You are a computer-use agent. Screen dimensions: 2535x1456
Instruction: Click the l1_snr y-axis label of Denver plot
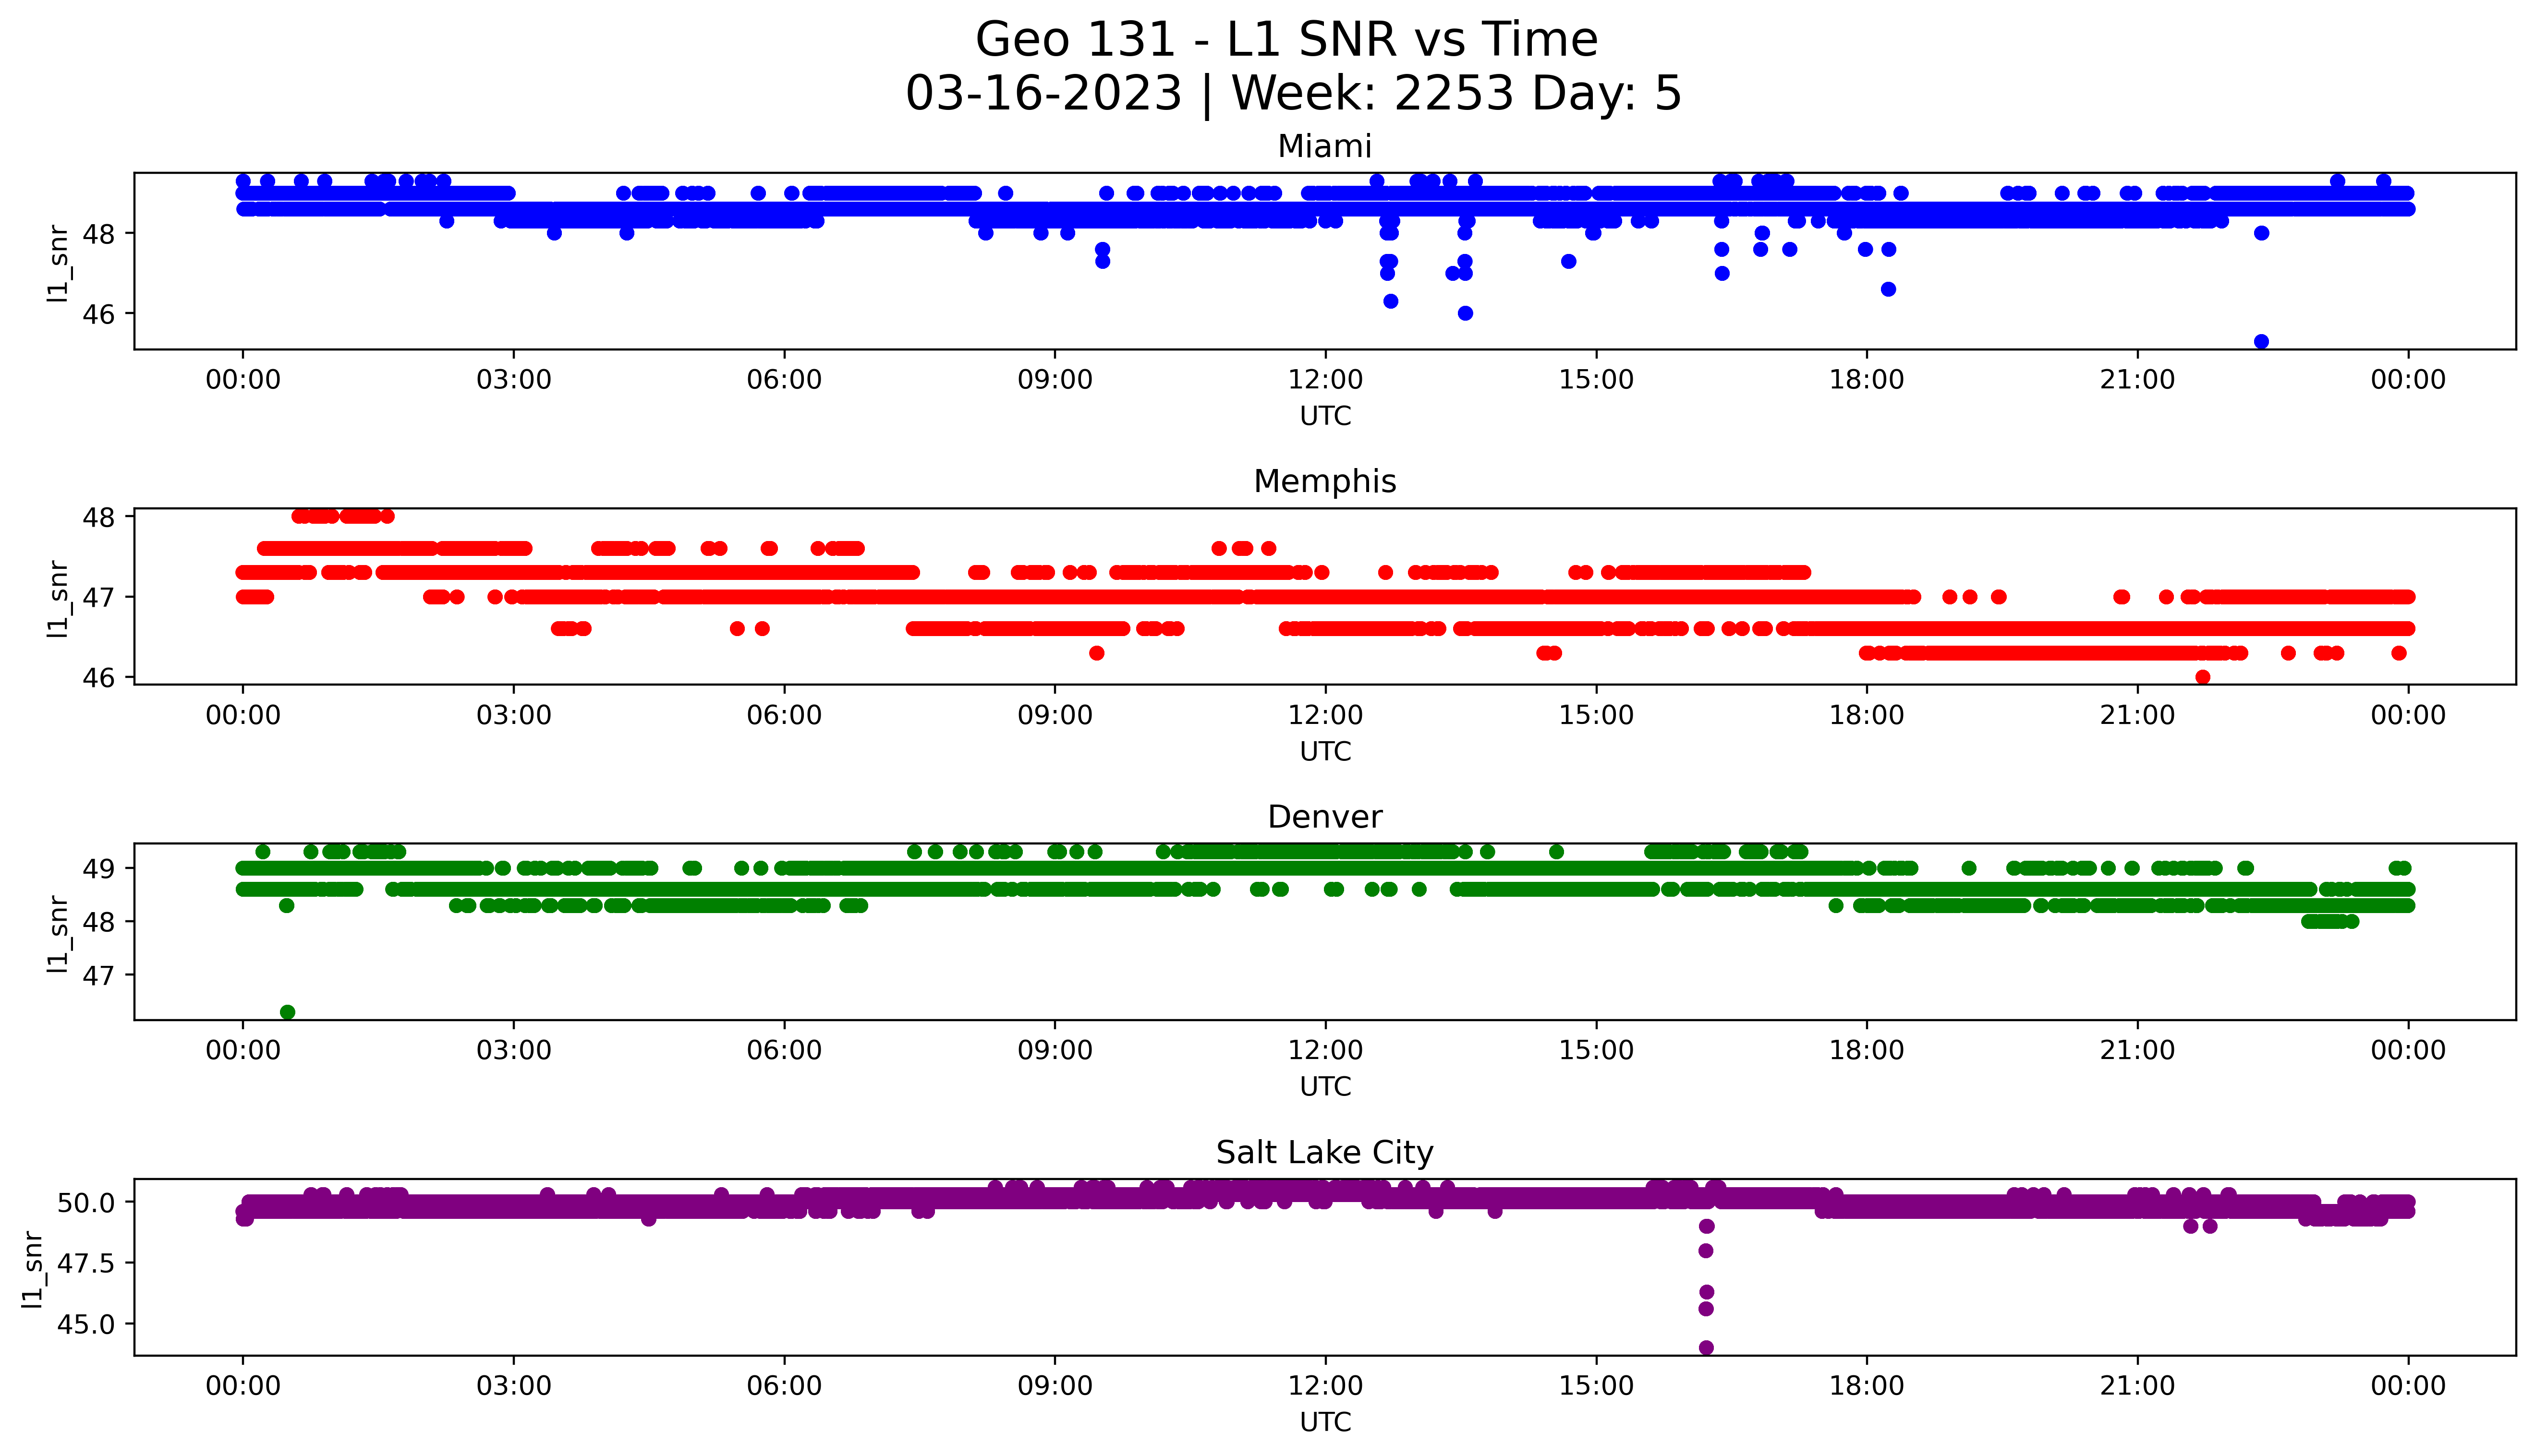(58, 934)
